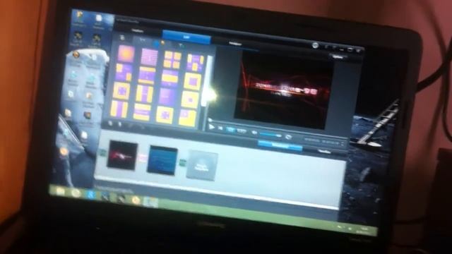The image size is (452, 254).
Task: Select the orange radial-glow transition thumbnail
Action: 126,54
